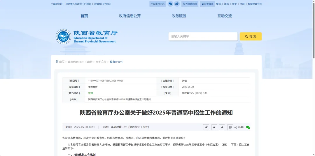Click the 本站支持IPV6 badge

pyautogui.click(x=158, y=4)
